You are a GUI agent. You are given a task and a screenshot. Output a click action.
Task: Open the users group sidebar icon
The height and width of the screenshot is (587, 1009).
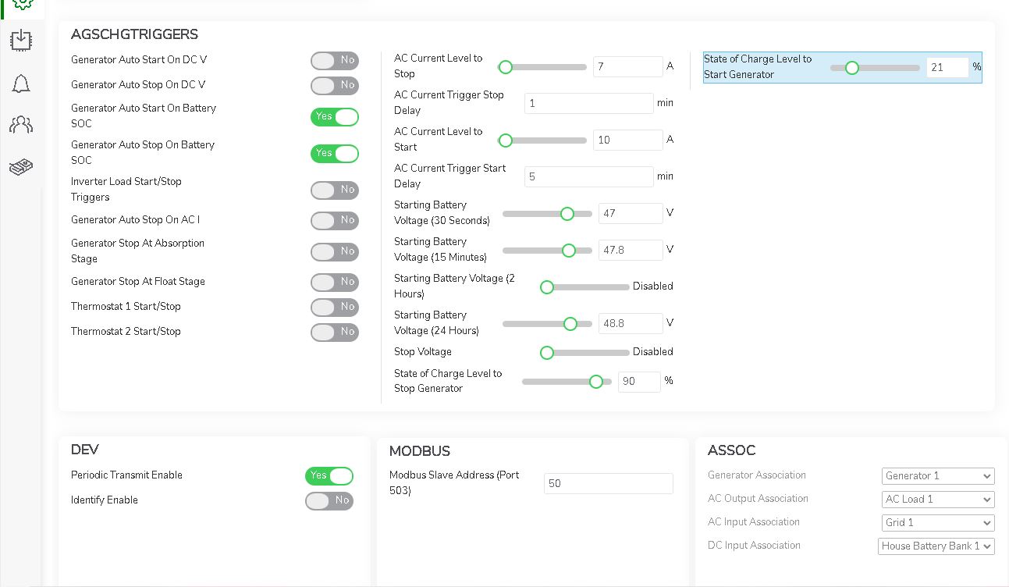coord(21,124)
